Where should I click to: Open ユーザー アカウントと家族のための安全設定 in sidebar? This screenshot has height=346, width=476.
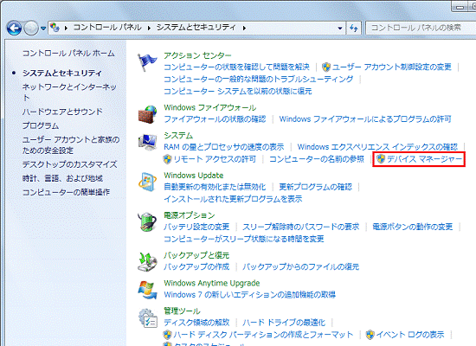(71, 145)
